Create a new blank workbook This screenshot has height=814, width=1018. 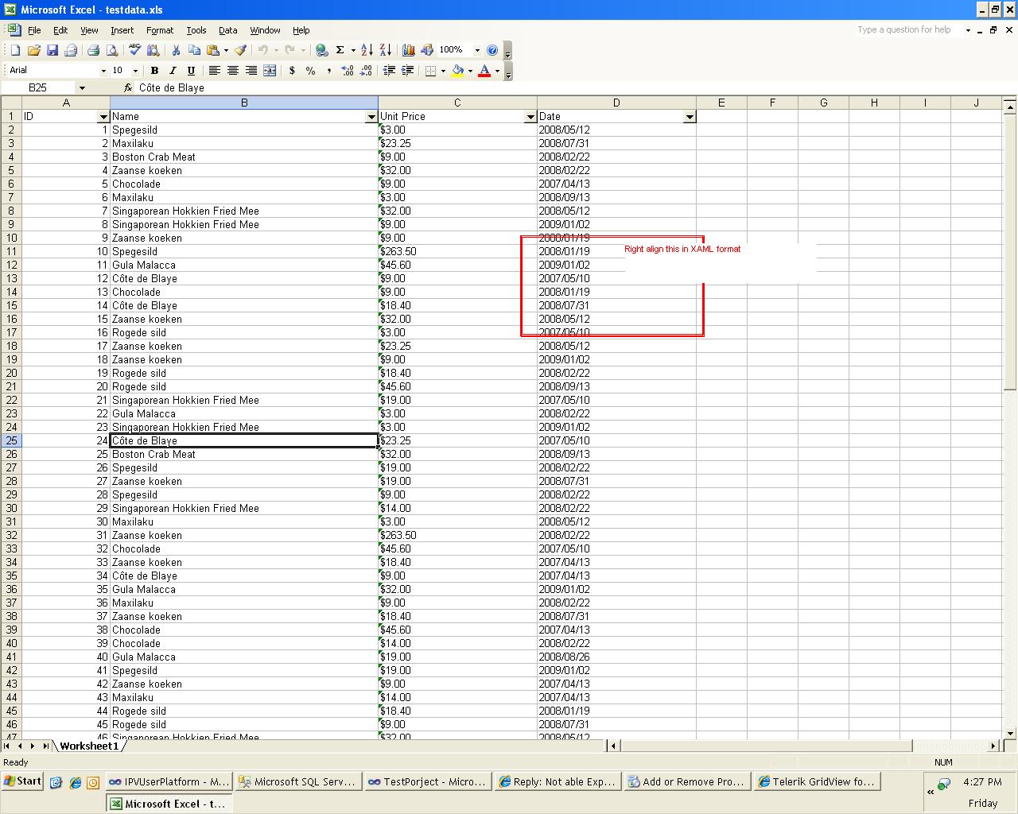tap(15, 50)
